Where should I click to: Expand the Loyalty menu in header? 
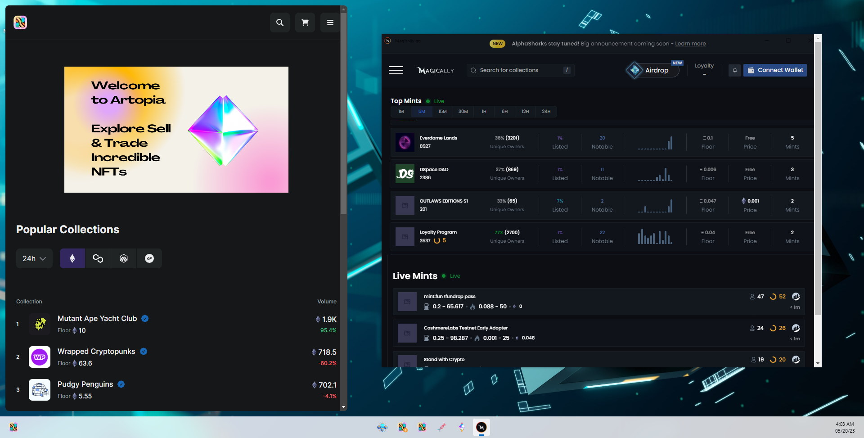(704, 68)
